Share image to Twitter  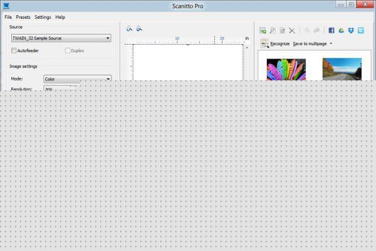(x=361, y=30)
